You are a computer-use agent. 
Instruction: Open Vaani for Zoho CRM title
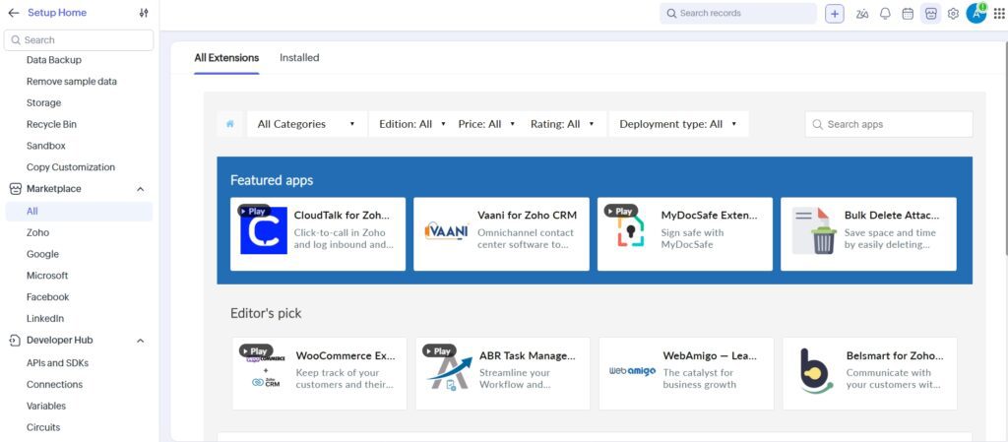[x=528, y=216]
